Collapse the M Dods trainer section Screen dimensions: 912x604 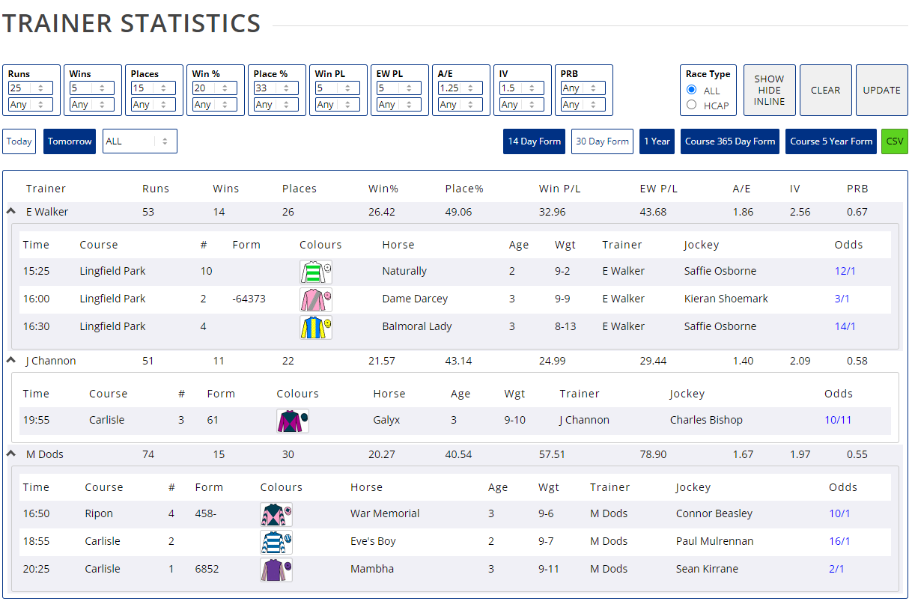10,454
